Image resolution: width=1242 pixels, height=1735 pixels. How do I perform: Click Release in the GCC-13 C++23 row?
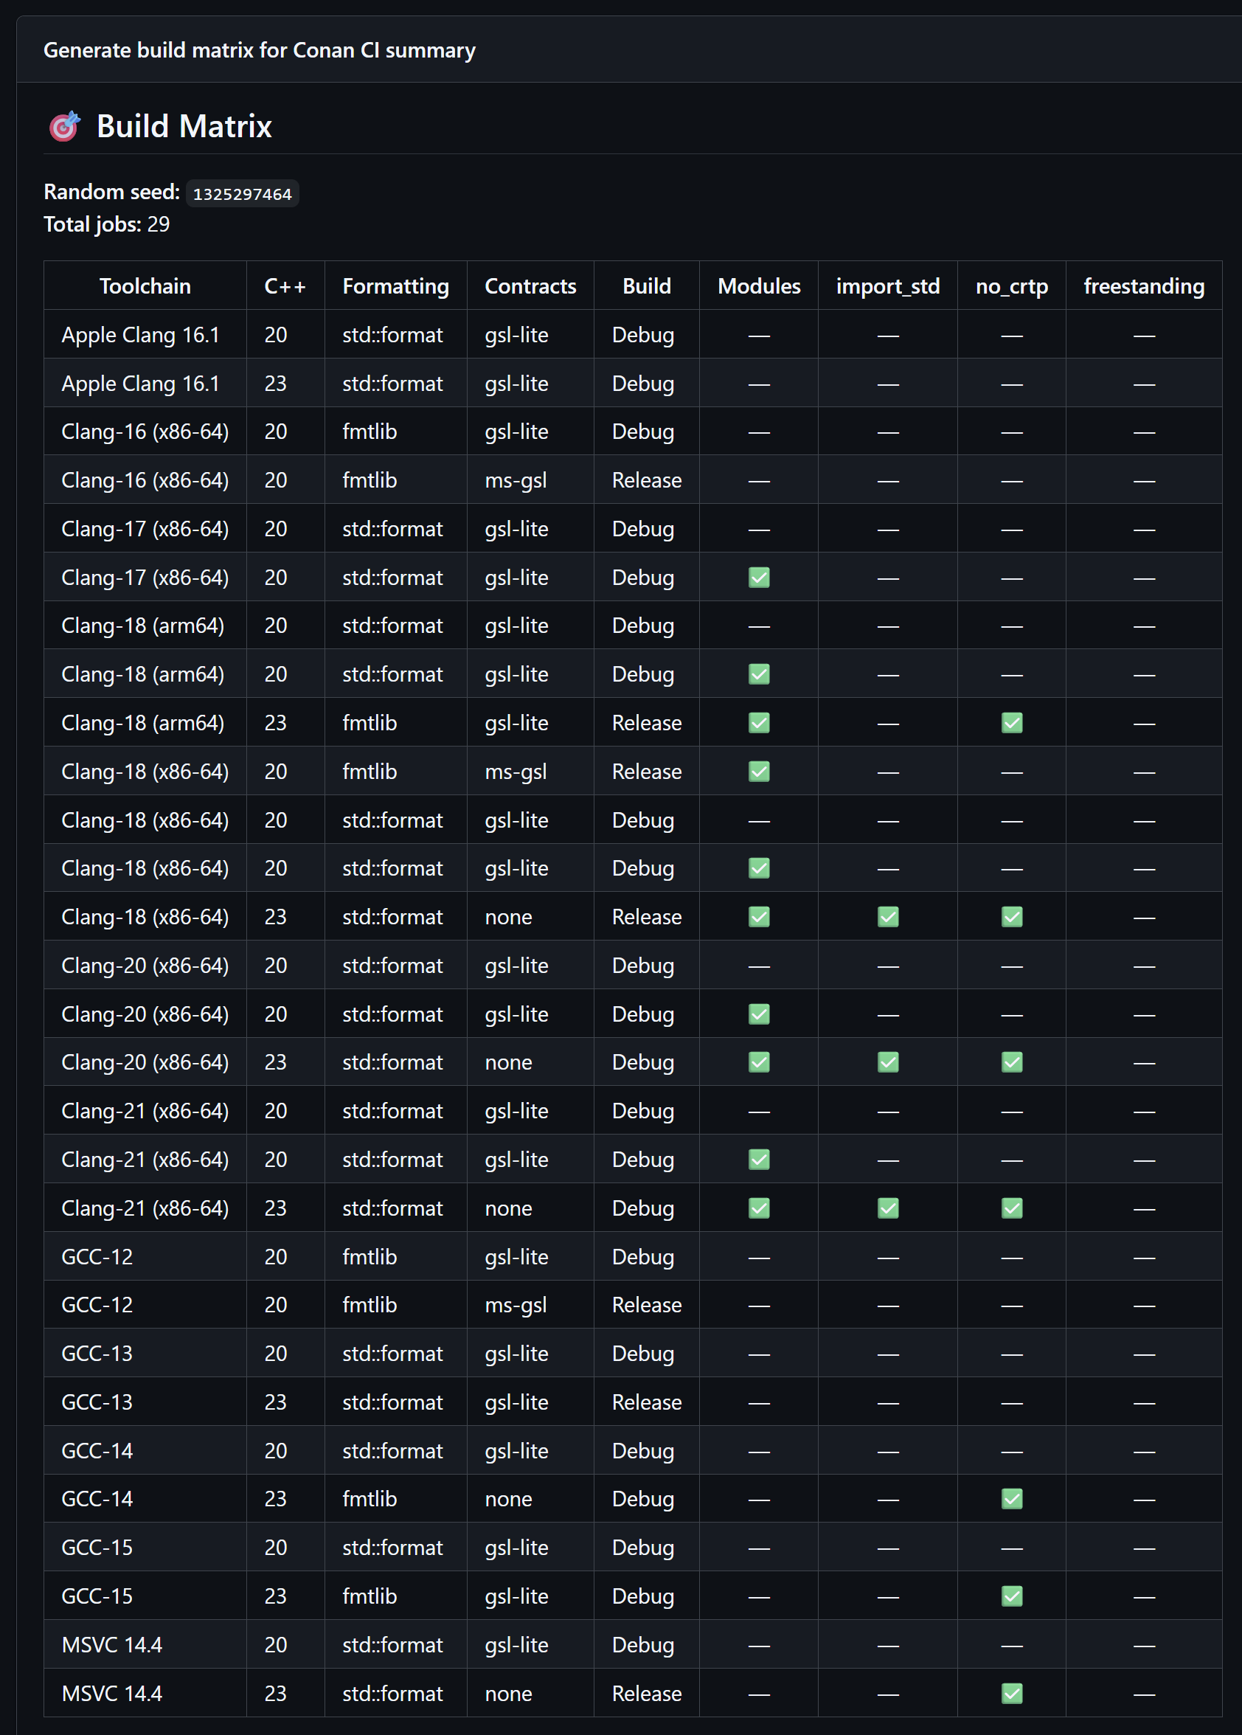(x=646, y=1402)
